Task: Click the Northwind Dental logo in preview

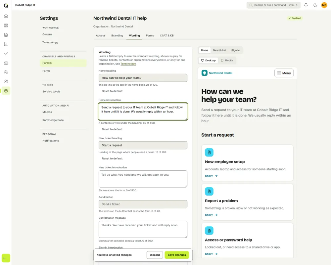Action: pyautogui.click(x=204, y=73)
